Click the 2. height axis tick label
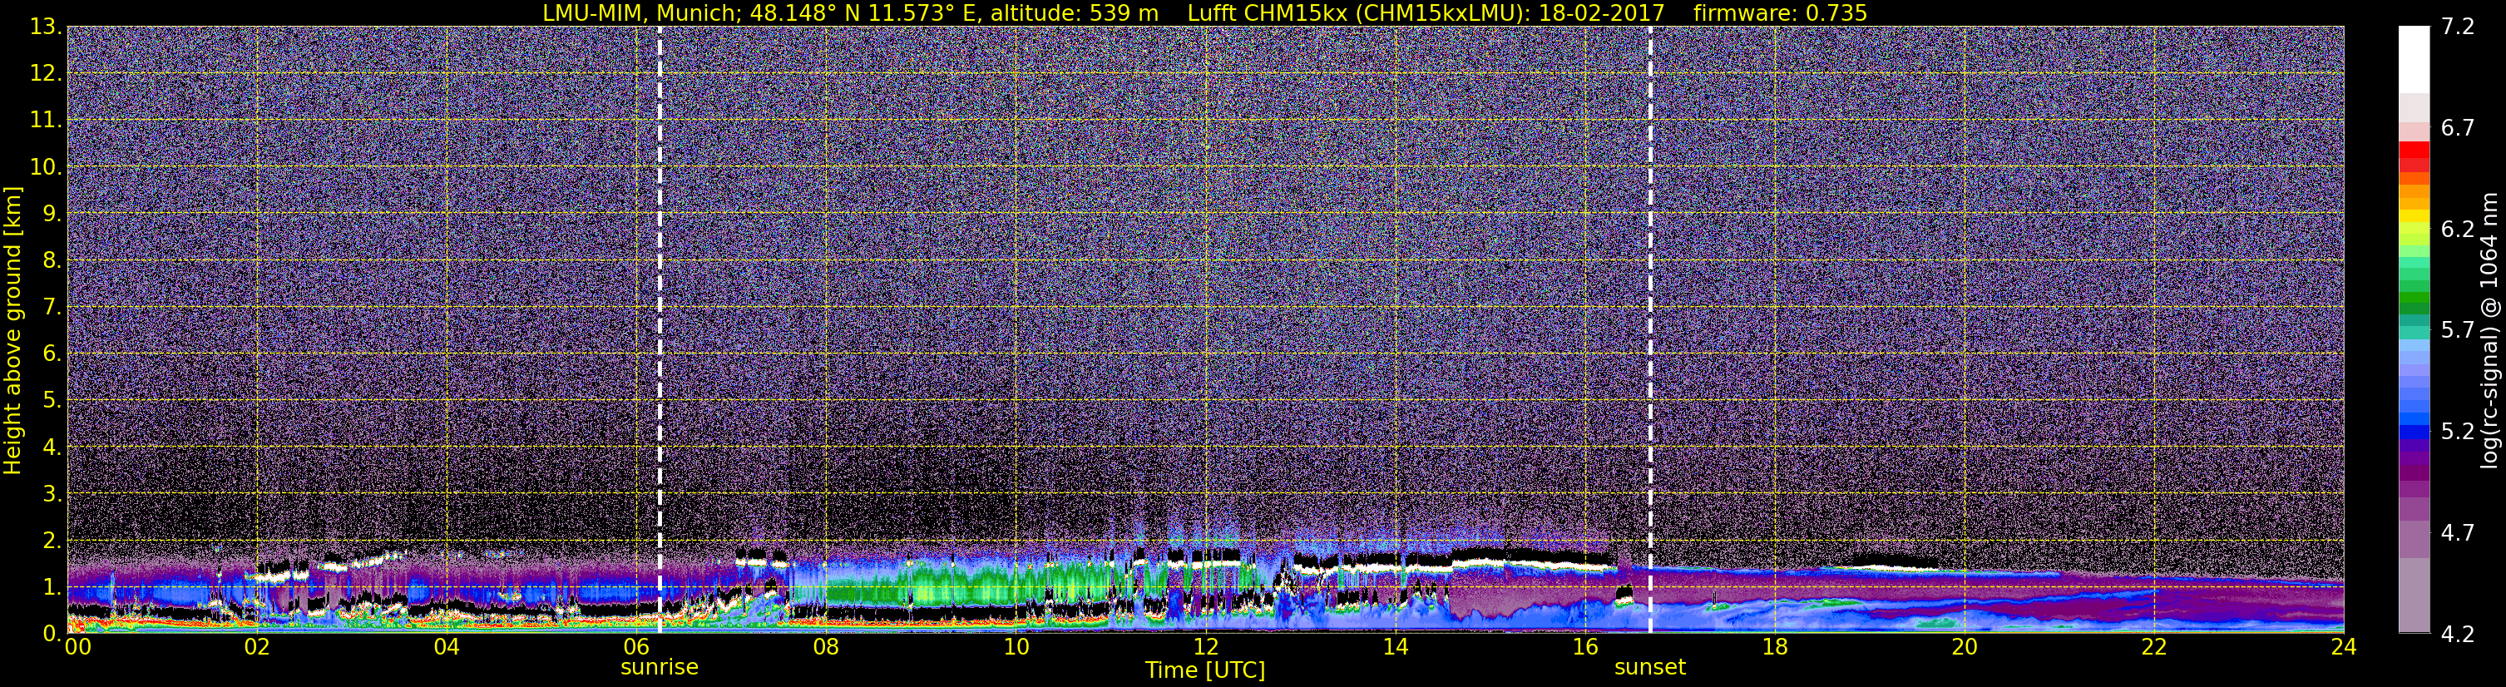2506x687 pixels. 52,540
